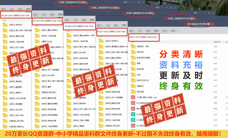Open 公告 tab in the 1482-file window
This screenshot has width=228, height=138.
(75, 20)
